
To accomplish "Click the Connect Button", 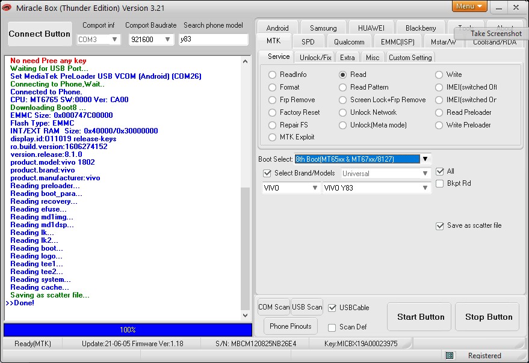I will pyautogui.click(x=40, y=34).
